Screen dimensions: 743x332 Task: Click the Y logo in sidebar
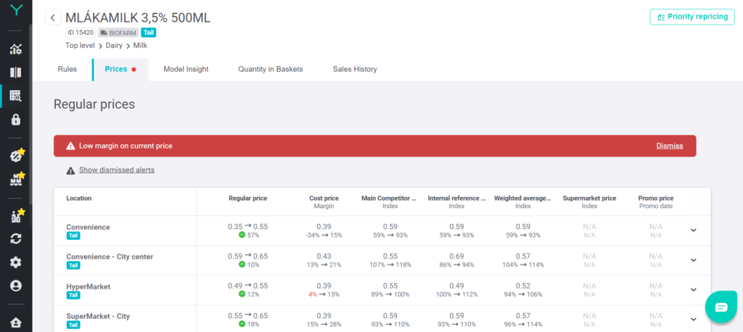tap(16, 11)
